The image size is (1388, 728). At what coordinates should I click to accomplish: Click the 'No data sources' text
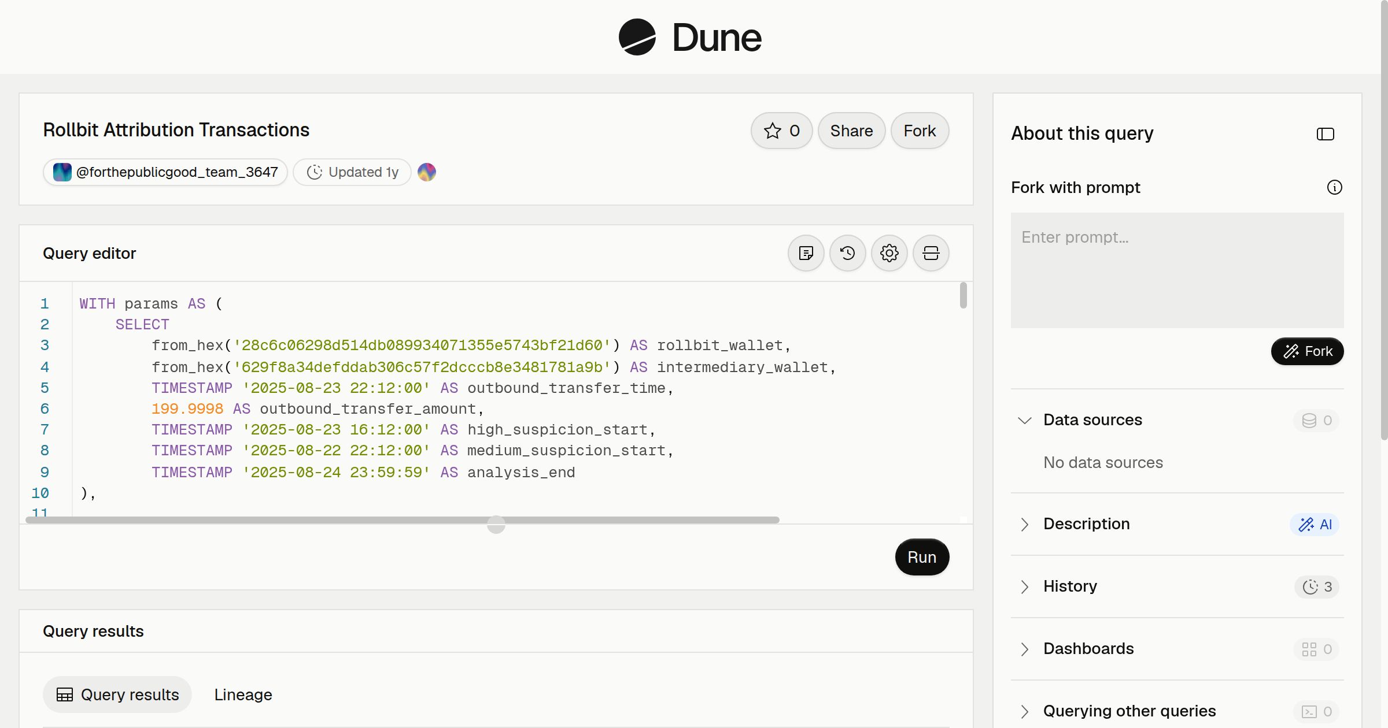pyautogui.click(x=1103, y=462)
